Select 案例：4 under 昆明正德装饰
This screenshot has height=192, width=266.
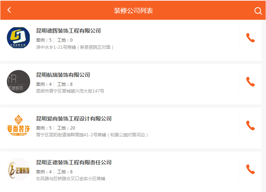[x=44, y=172]
